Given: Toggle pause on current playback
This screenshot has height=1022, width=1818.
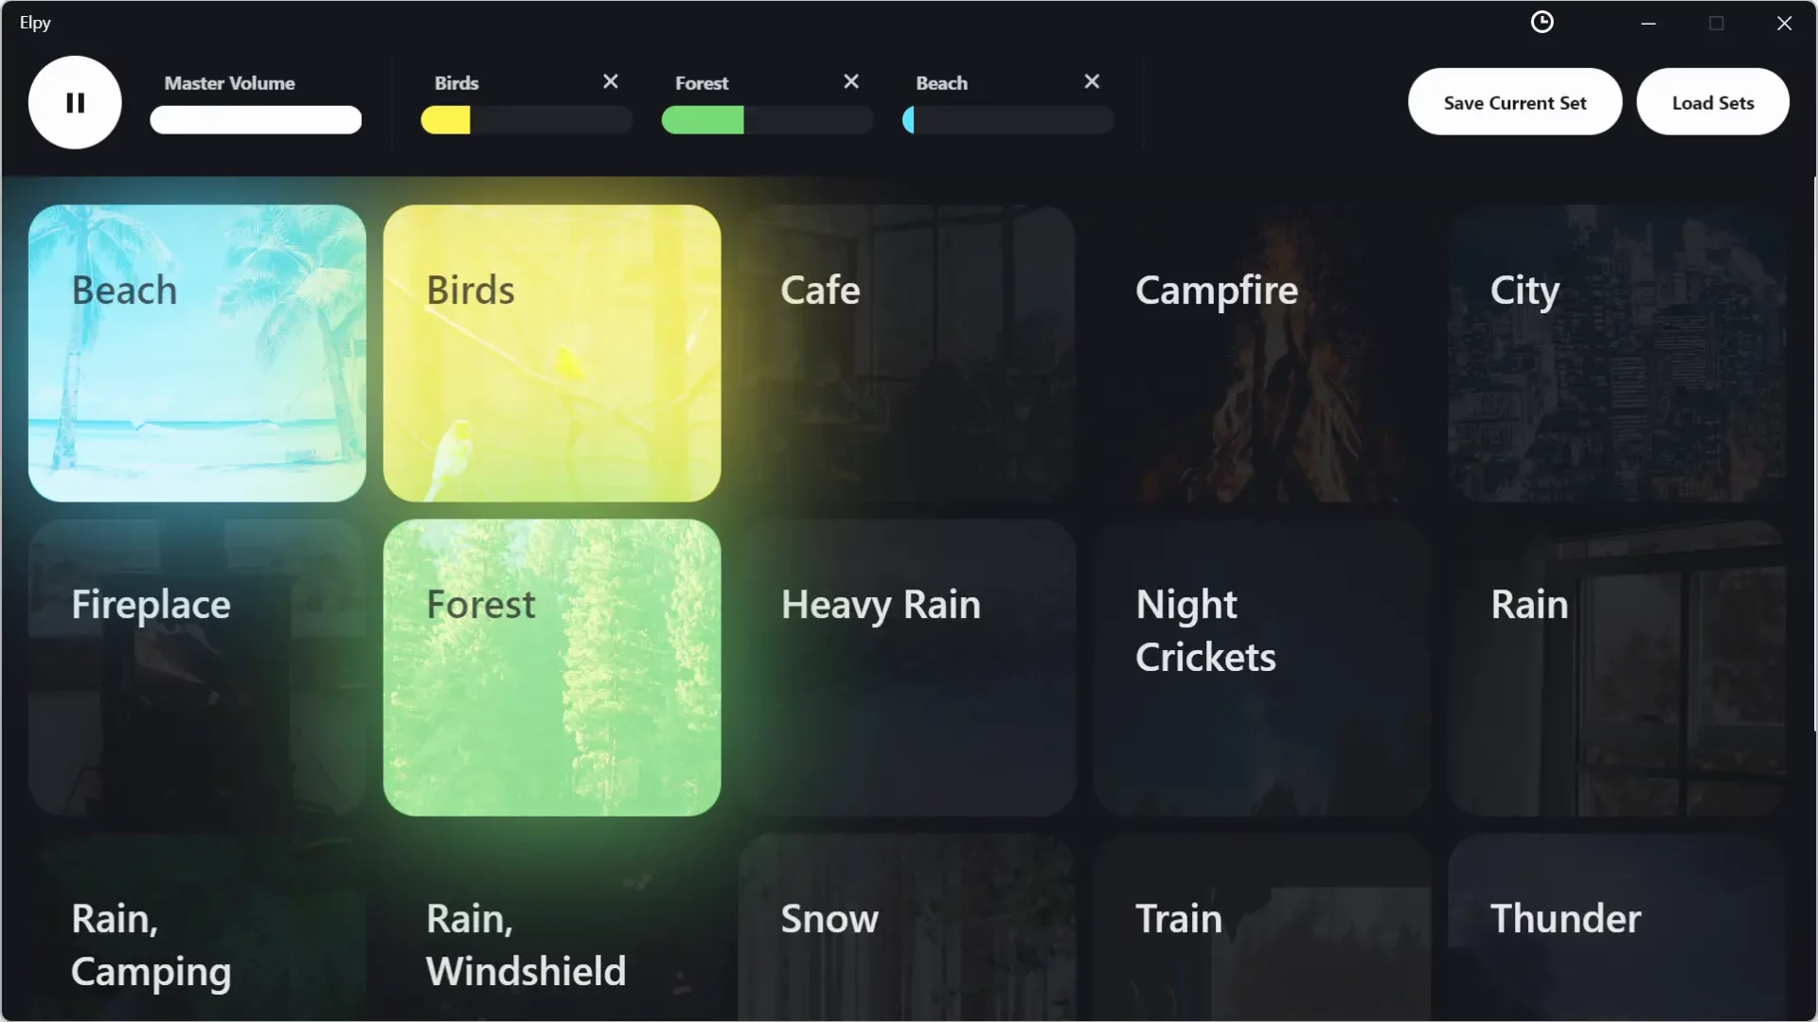Looking at the screenshot, I should click(75, 102).
